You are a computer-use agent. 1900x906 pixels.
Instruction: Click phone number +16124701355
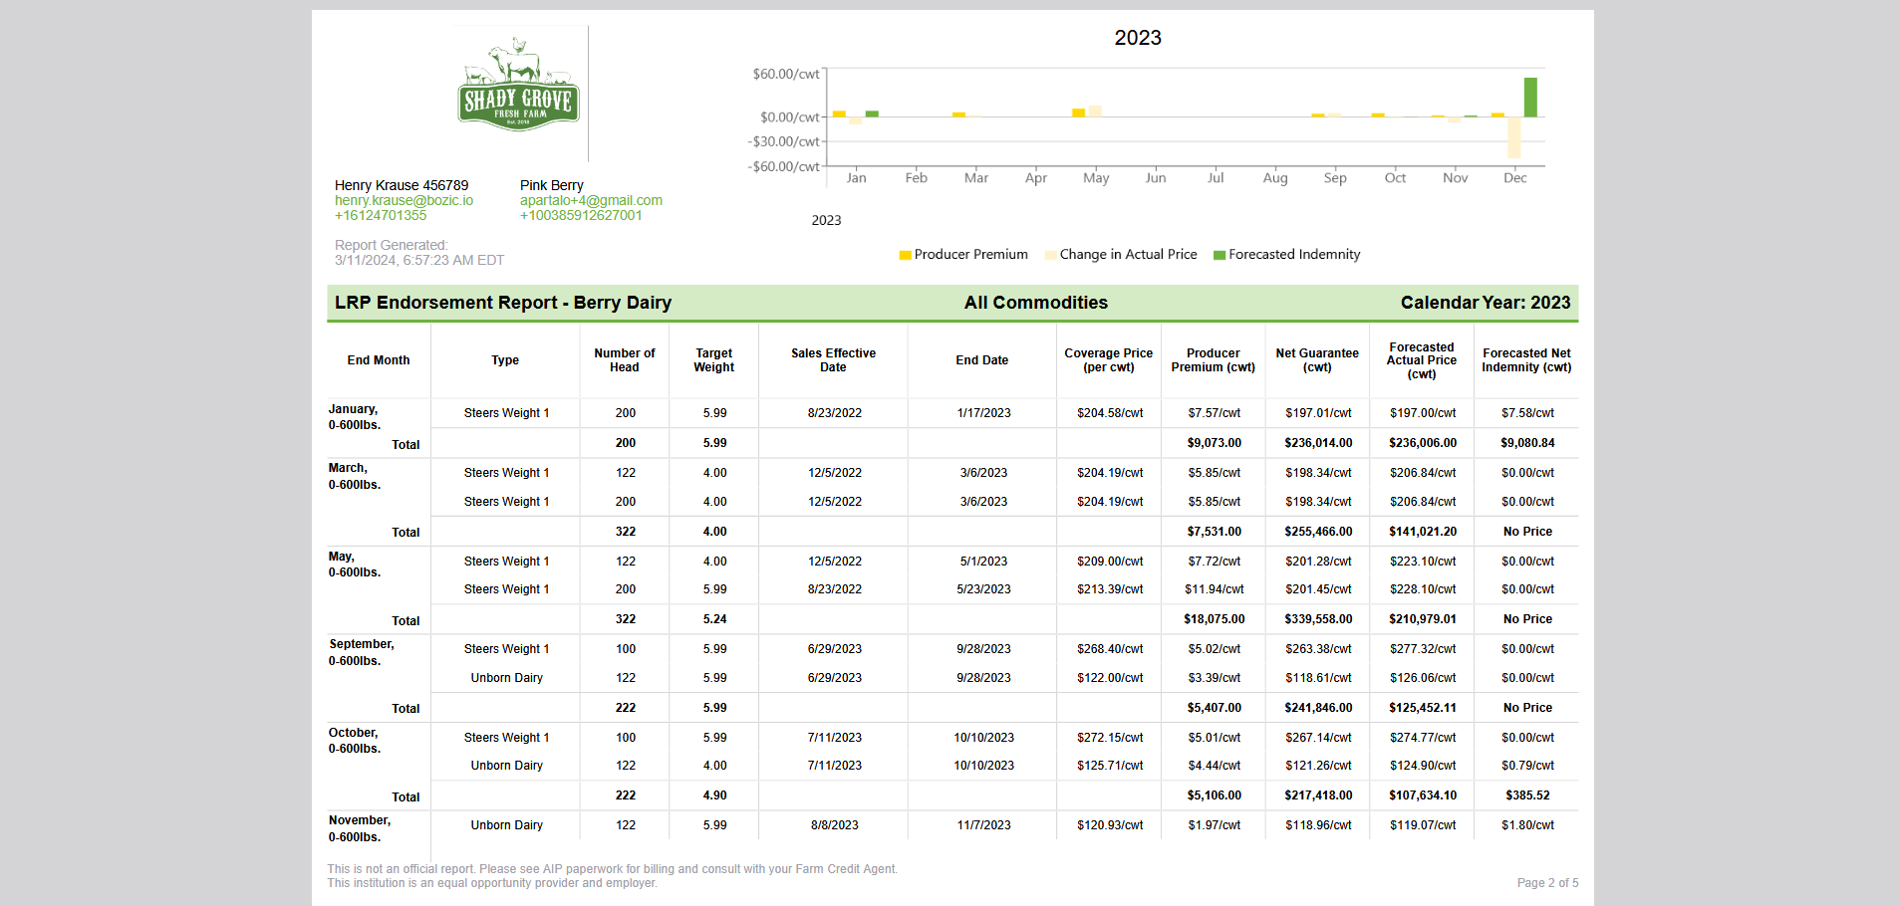(381, 215)
